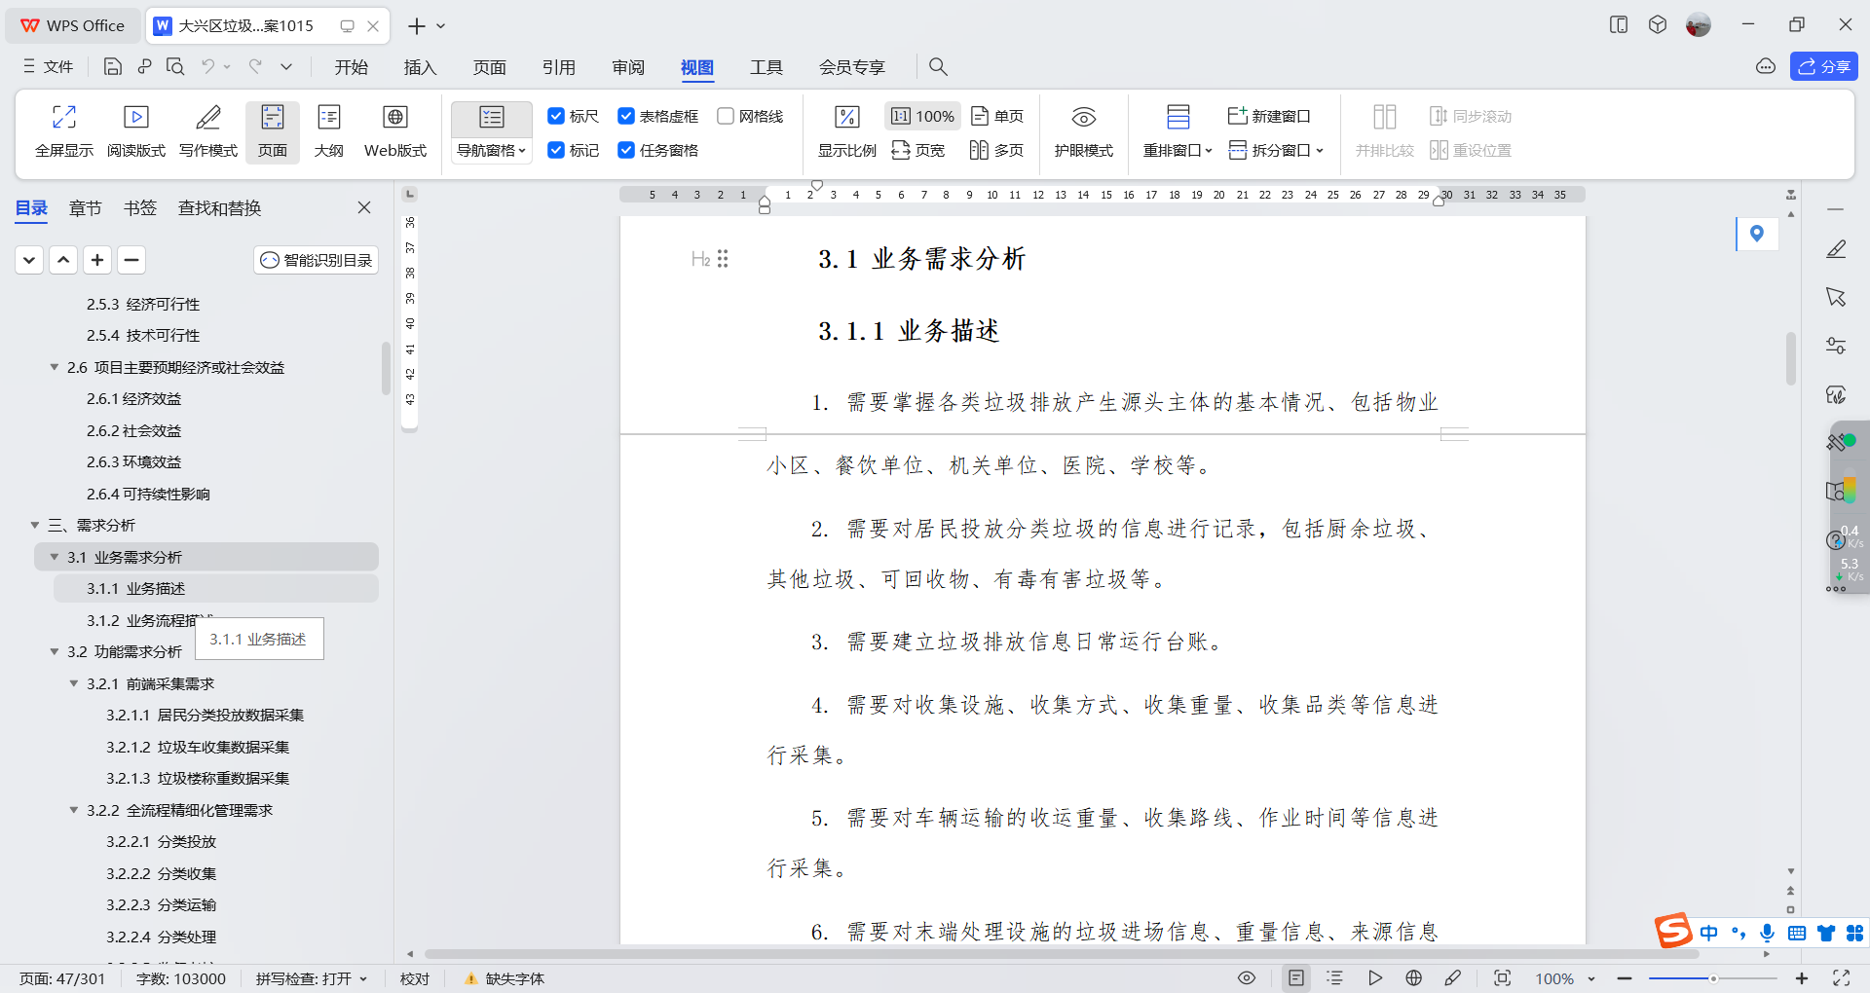Collapse the 三、需求分析 outline node
The image size is (1870, 993).
coord(35,525)
